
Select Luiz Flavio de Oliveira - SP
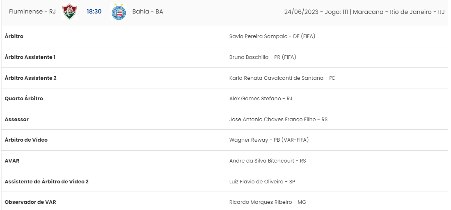262,182
